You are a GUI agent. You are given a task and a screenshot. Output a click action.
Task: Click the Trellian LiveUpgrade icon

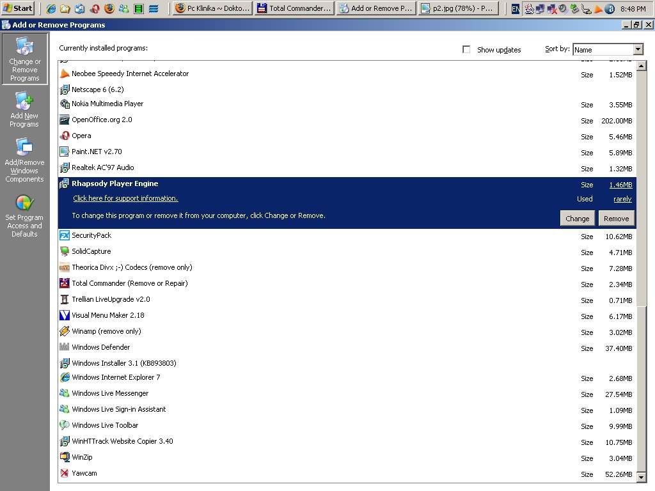(x=65, y=299)
